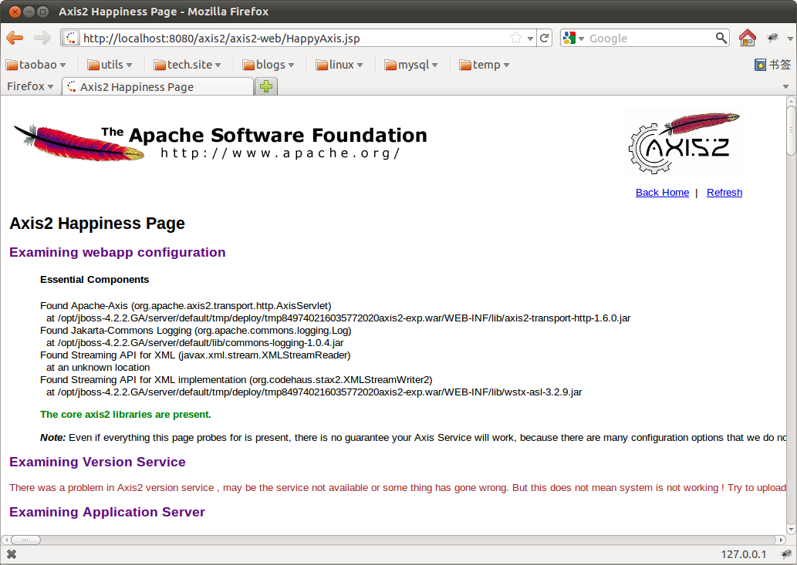Follow the Back Home link
797x565 pixels.
[662, 192]
